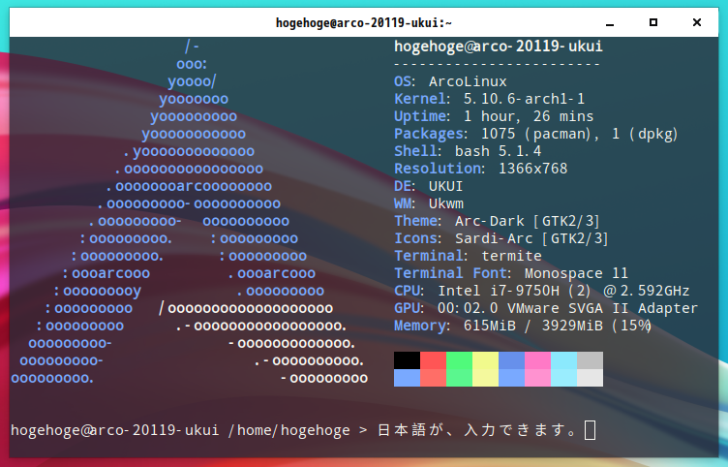The image size is (728, 467).
Task: Click the Icons line 'Sardi-Arc [GTK2/3]'
Action: [500, 238]
